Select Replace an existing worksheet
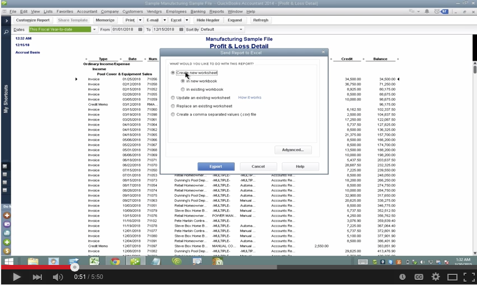The height and width of the screenshot is (285, 477). coord(173,106)
